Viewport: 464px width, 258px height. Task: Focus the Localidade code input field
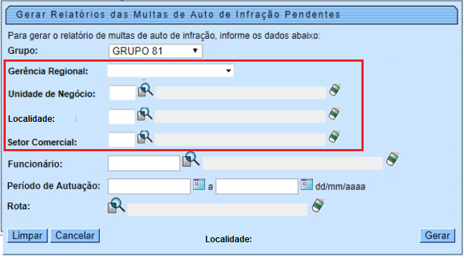point(122,117)
